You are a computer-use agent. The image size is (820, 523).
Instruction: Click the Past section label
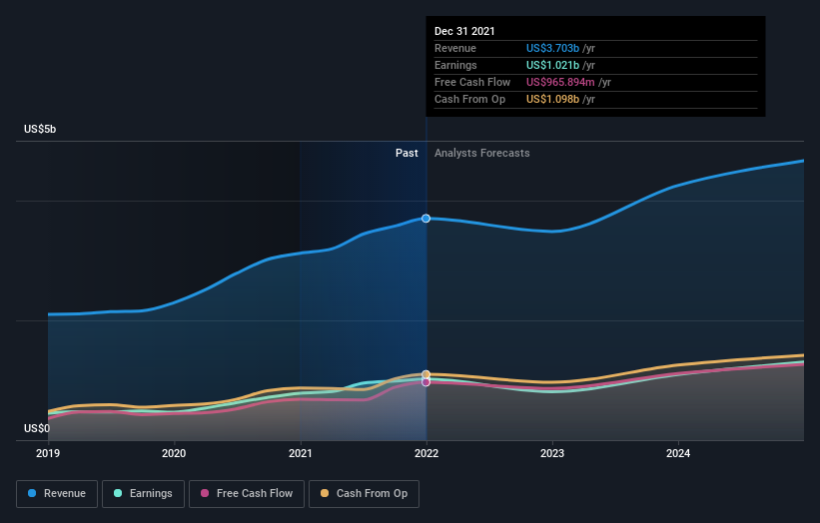[407, 153]
